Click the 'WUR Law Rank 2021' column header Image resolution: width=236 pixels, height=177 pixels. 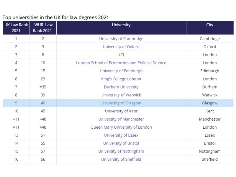click(43, 28)
